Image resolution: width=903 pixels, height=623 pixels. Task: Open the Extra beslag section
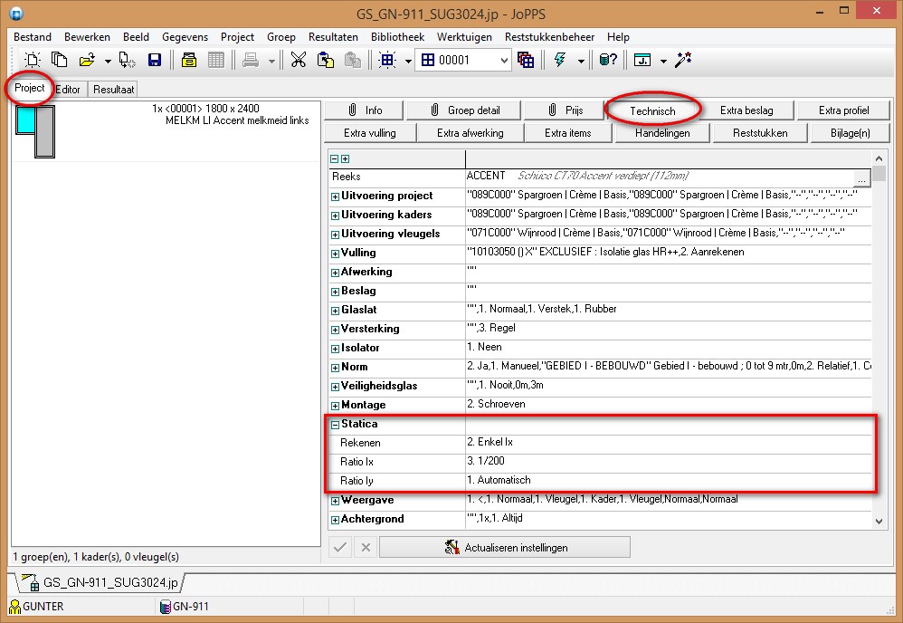pyautogui.click(x=746, y=110)
